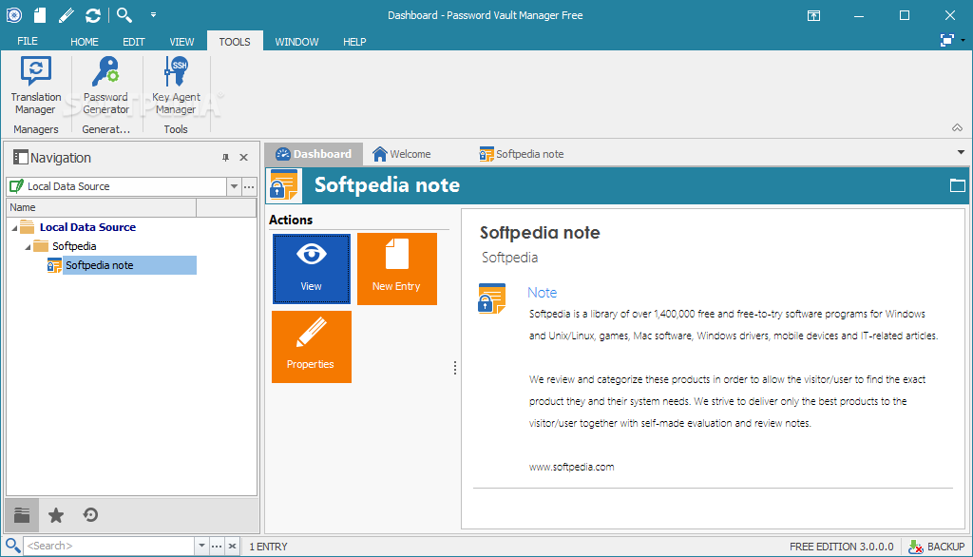Click the Properties action tile
973x557 pixels.
coord(312,347)
